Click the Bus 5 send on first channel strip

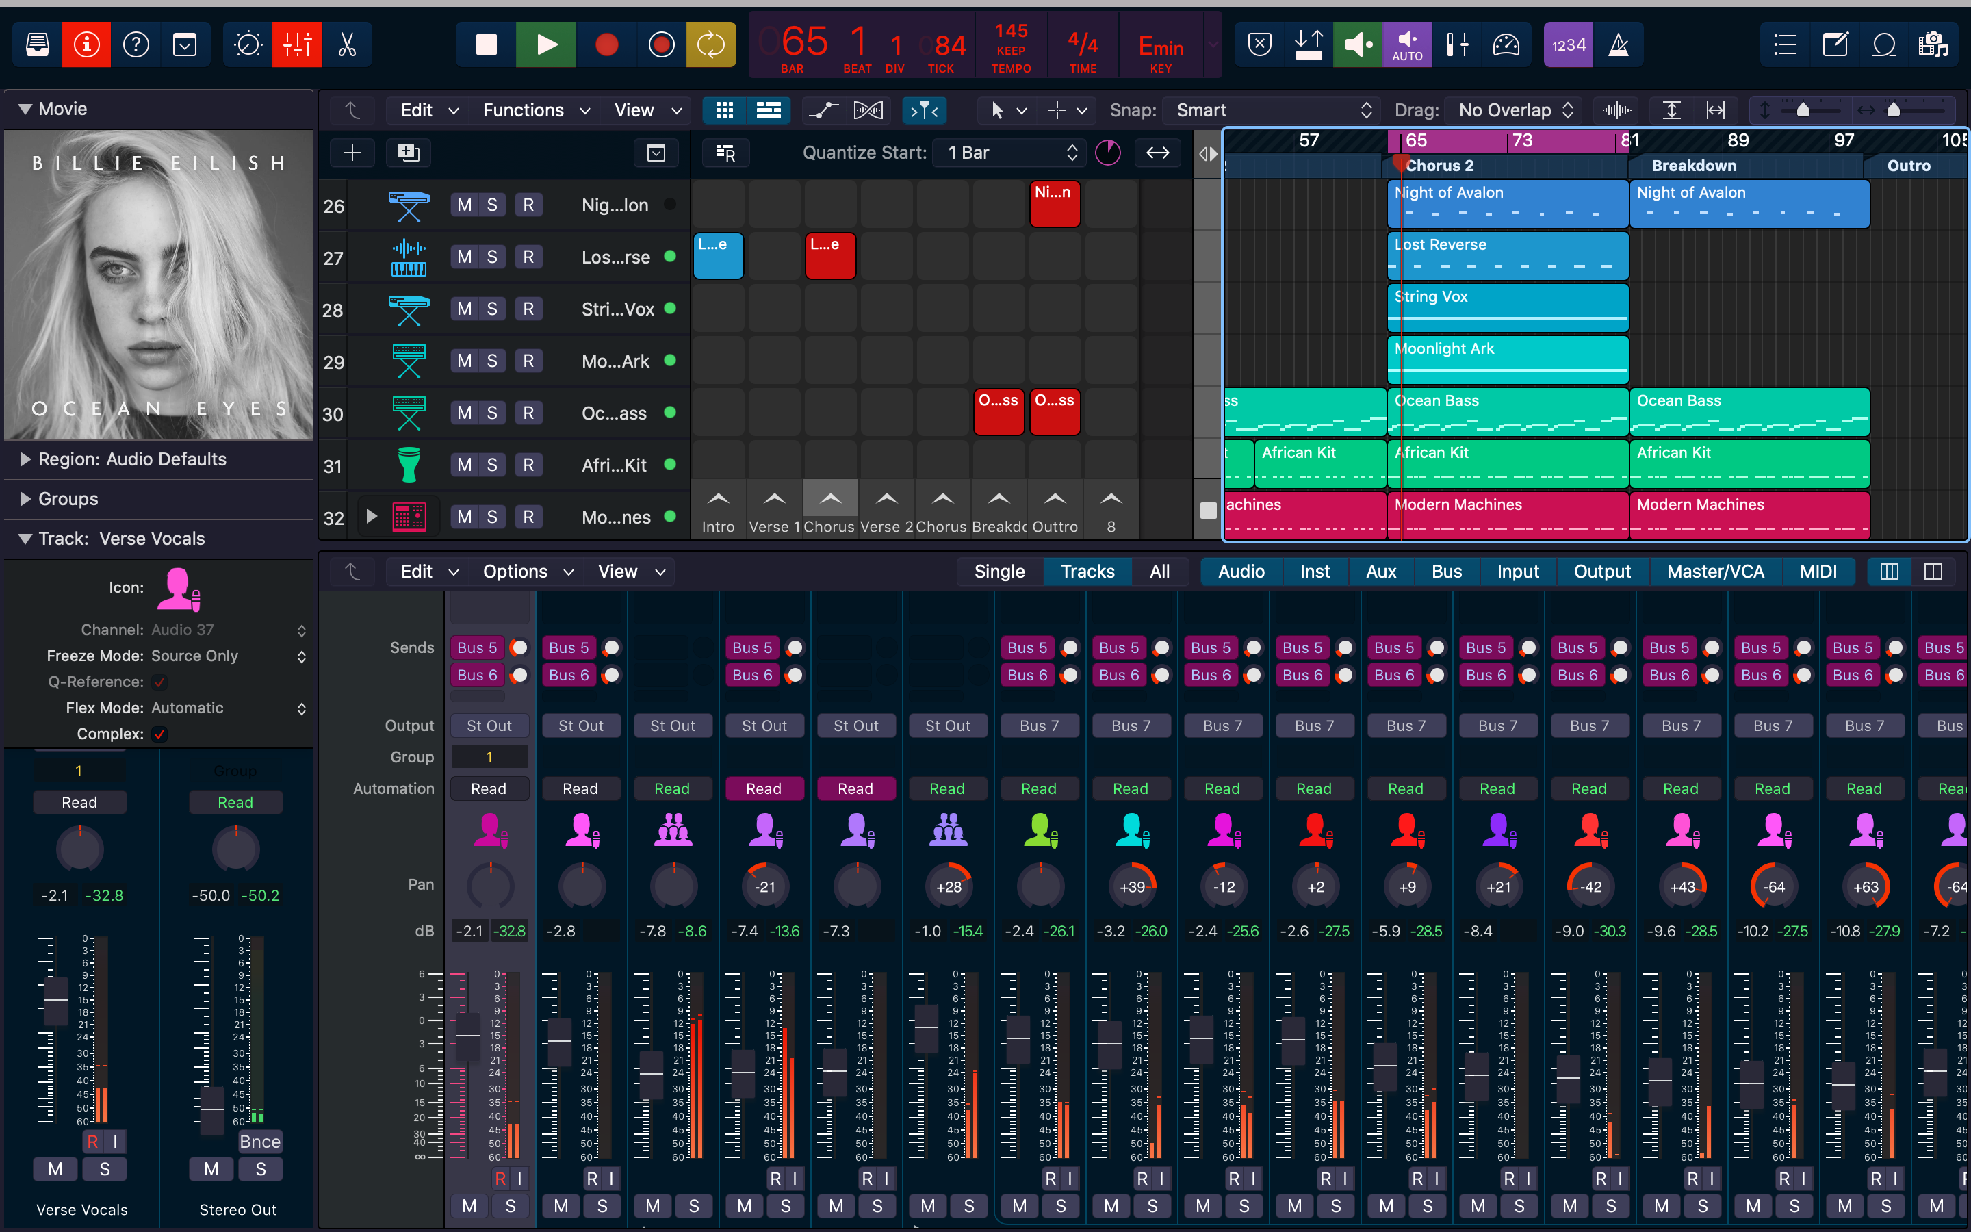pos(476,647)
